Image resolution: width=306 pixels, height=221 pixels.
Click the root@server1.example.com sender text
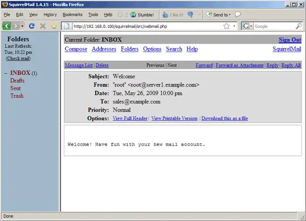(164, 85)
